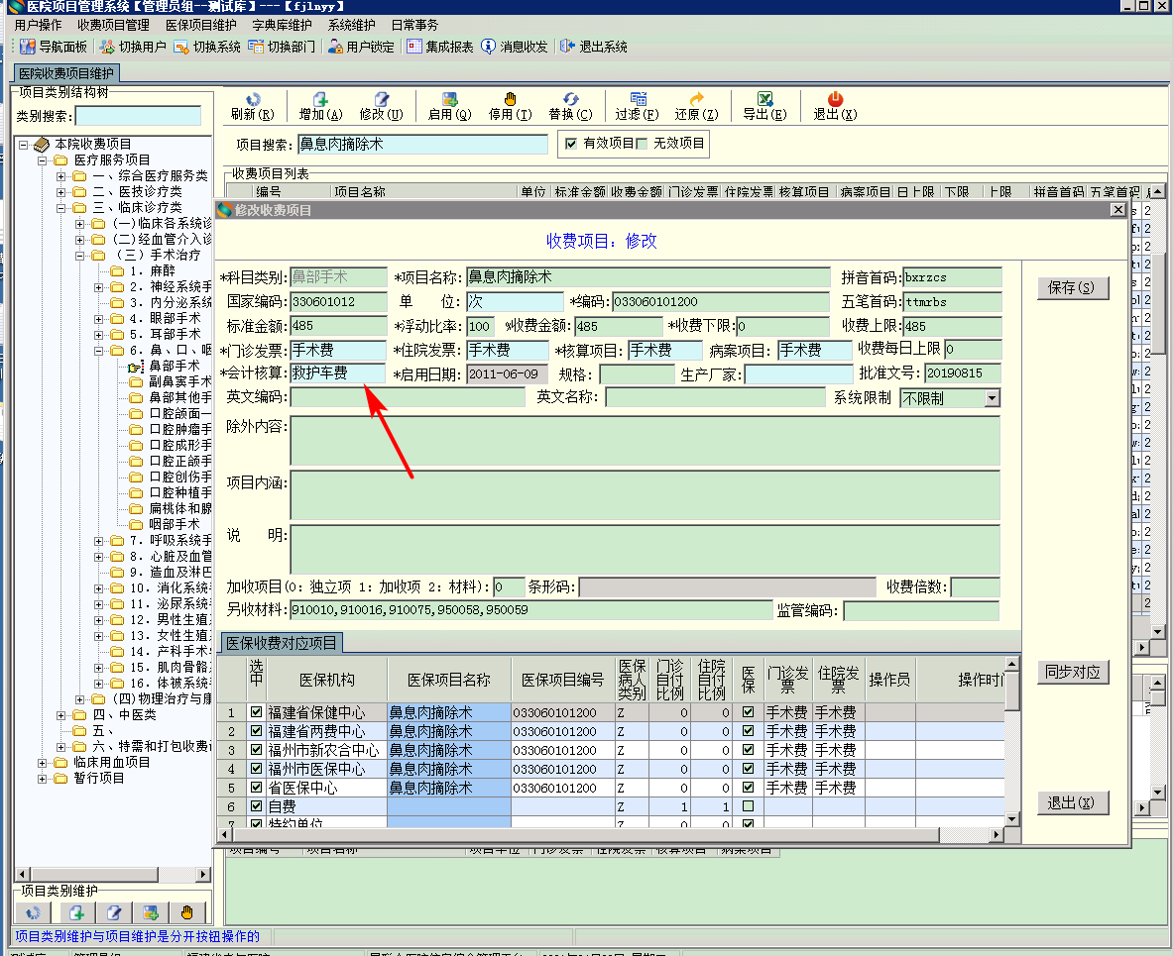Click hand stop icon under 项目类别维护

(x=186, y=912)
